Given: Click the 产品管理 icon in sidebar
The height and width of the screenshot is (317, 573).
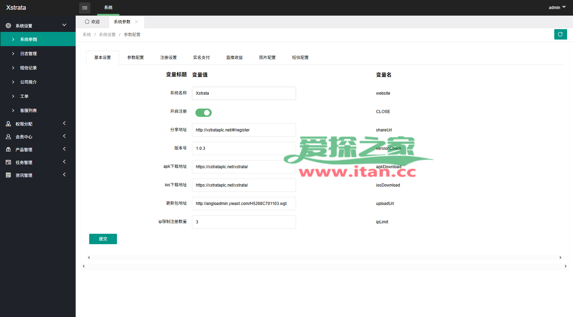Looking at the screenshot, I should click(8, 149).
